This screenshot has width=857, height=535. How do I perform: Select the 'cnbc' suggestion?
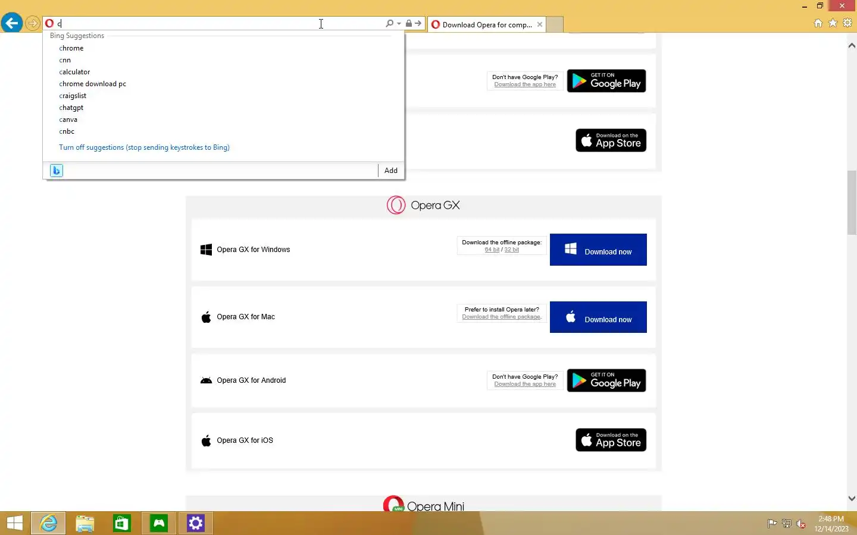point(67,131)
